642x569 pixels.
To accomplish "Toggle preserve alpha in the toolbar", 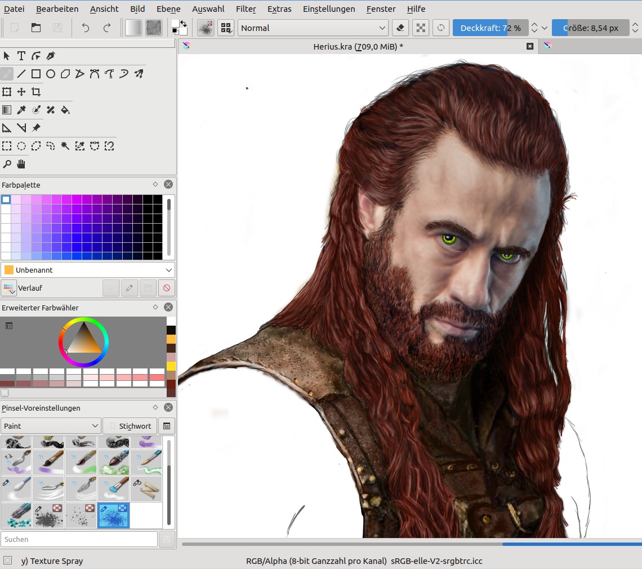I will click(x=421, y=28).
